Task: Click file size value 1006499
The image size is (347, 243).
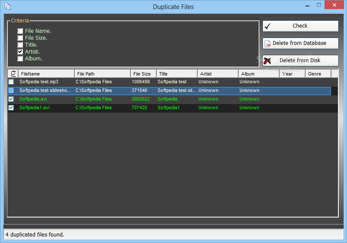Action: point(141,82)
